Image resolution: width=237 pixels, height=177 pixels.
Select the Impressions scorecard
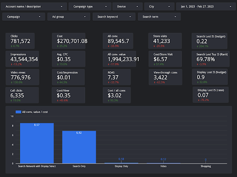tap(22, 59)
